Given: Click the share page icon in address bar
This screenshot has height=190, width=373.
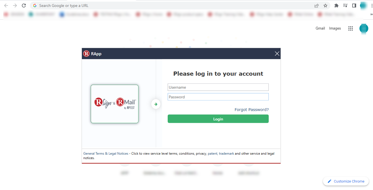Looking at the screenshot, I should [x=317, y=6].
